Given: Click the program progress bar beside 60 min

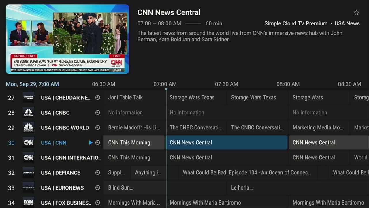Looking at the screenshot, I should 193,23.
